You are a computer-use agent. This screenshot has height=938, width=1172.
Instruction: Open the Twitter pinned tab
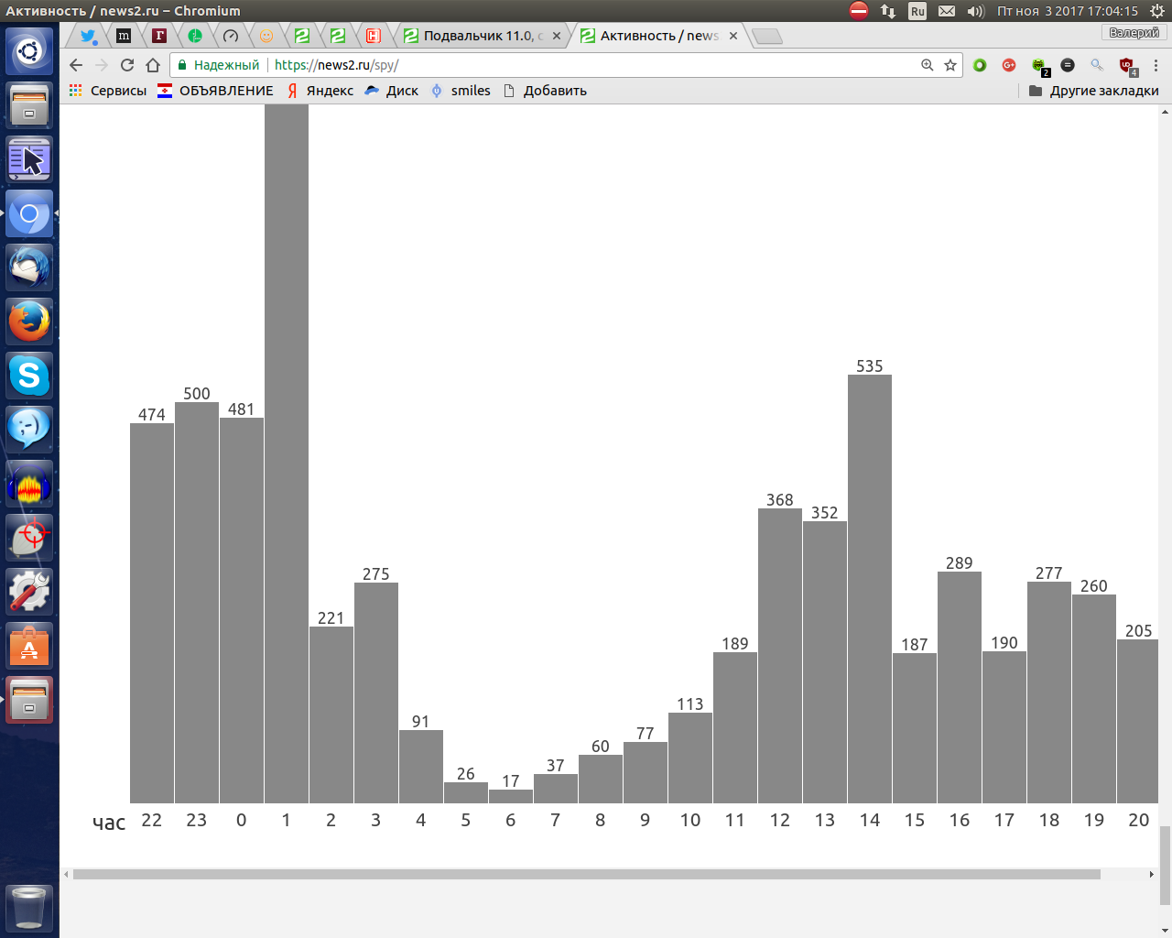pyautogui.click(x=88, y=36)
